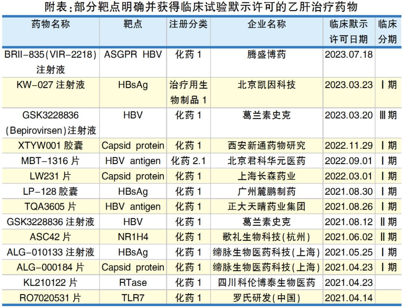Select company name "上海长森药业"

pyautogui.click(x=266, y=176)
